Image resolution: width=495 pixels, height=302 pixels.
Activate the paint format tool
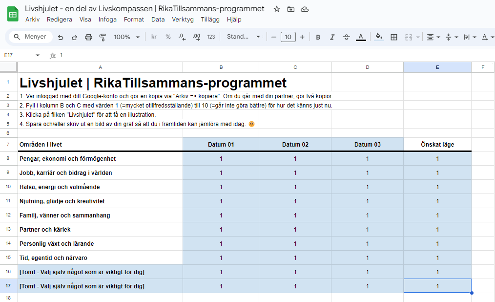(x=103, y=37)
